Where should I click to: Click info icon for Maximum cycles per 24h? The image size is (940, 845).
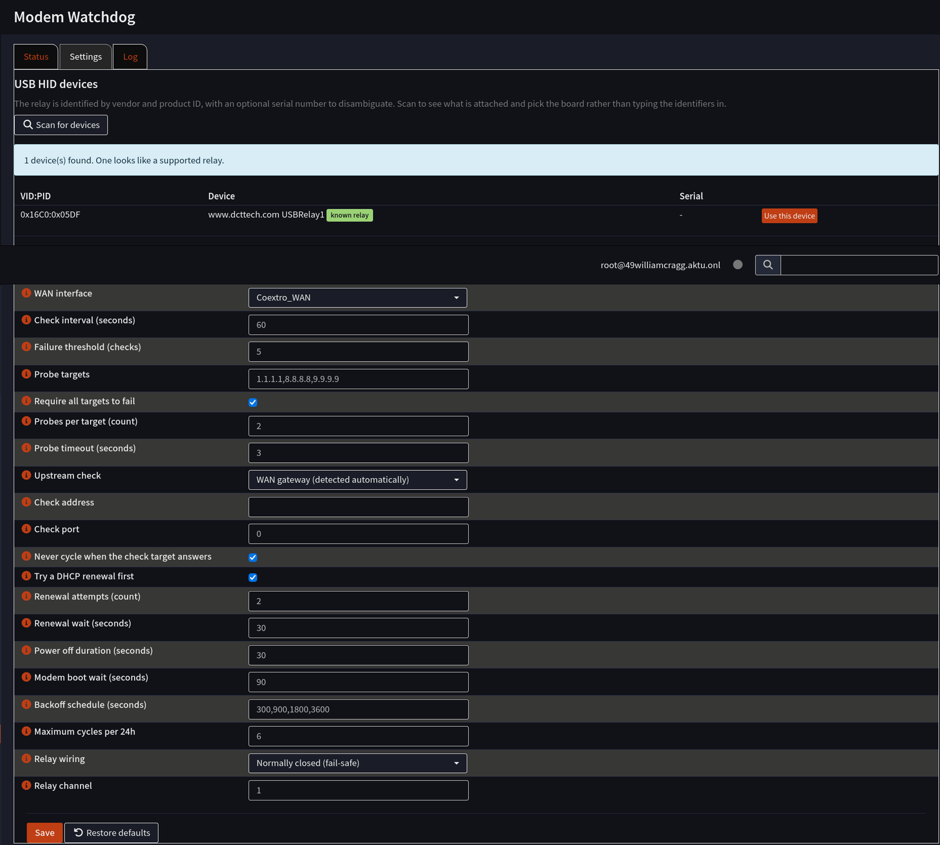point(26,730)
